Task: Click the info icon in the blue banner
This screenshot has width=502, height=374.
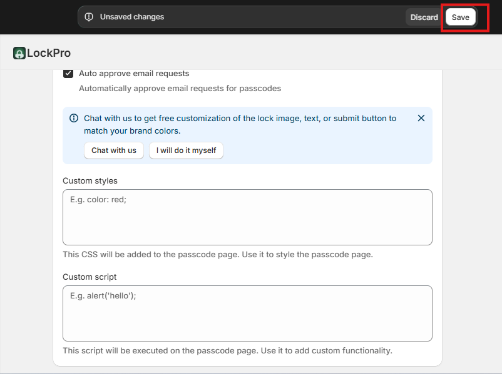Action: (x=74, y=118)
